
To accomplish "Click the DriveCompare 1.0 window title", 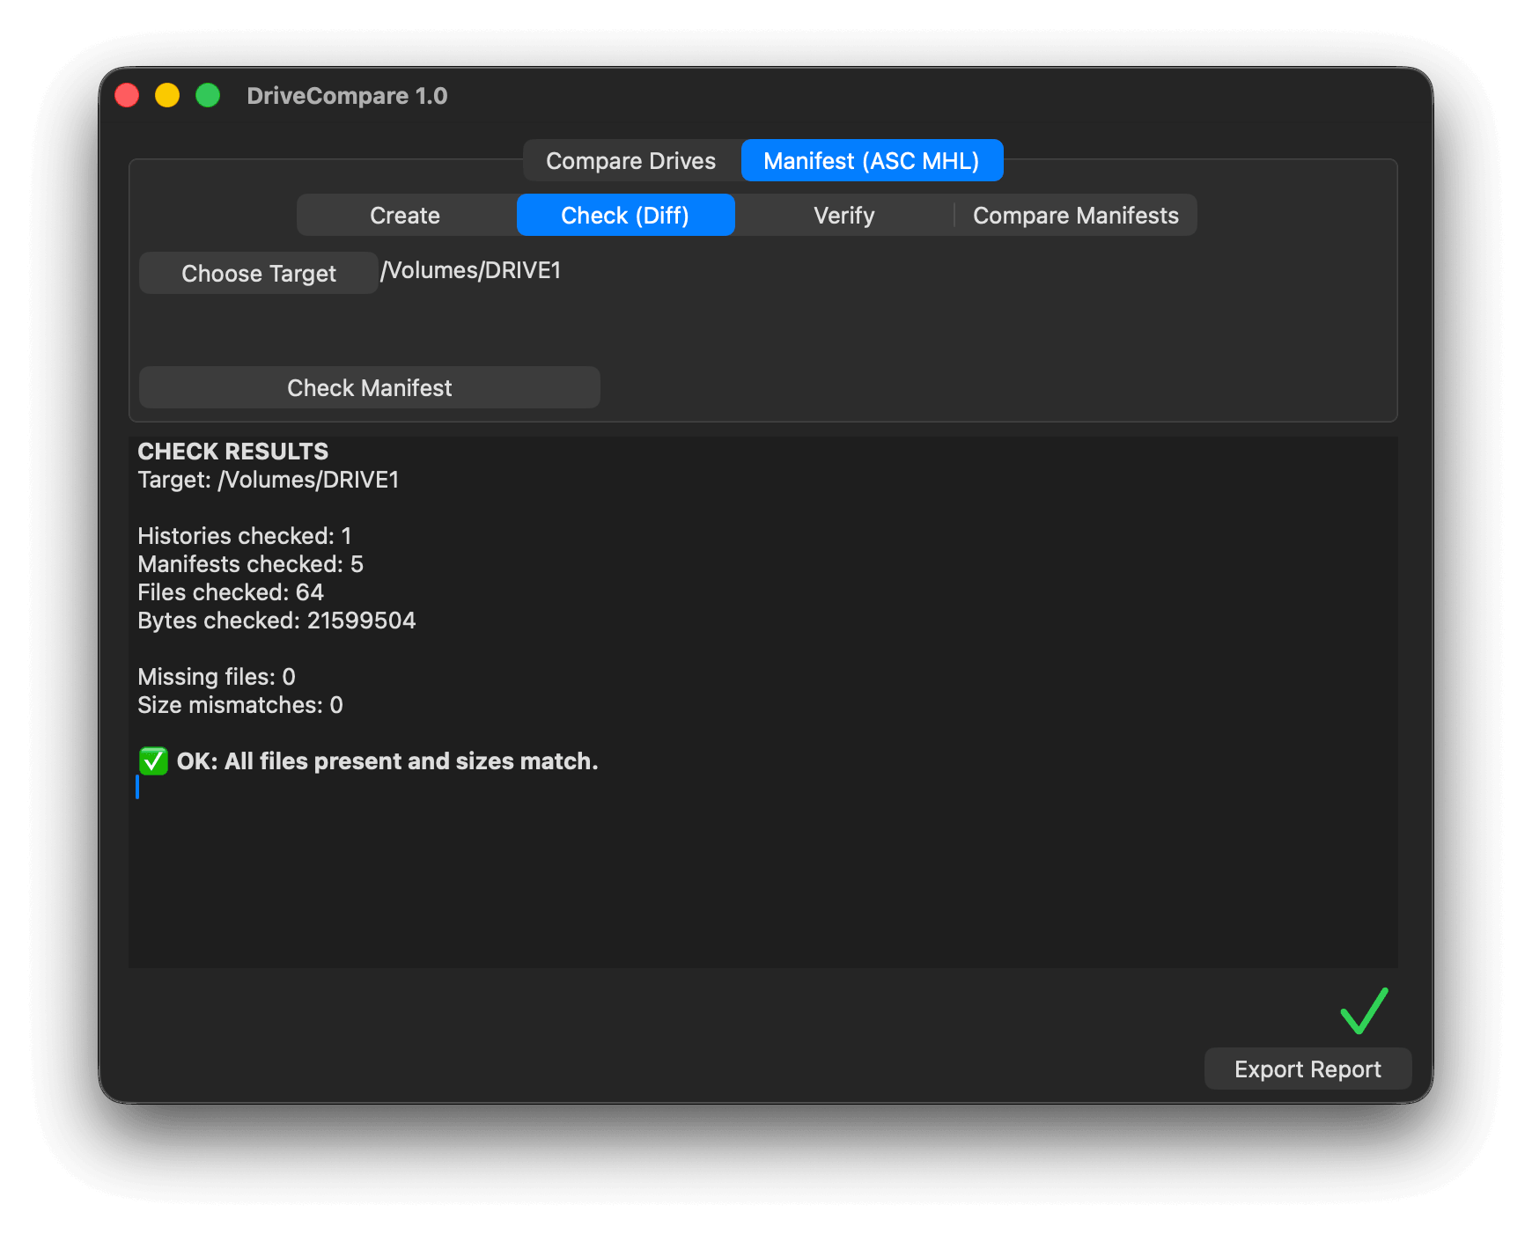I will [347, 96].
